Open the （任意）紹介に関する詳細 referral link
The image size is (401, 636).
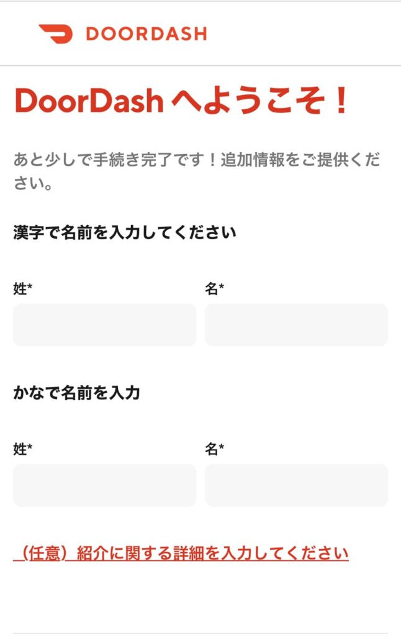click(x=181, y=553)
